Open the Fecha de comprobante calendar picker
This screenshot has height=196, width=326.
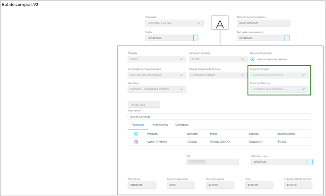[287, 38]
